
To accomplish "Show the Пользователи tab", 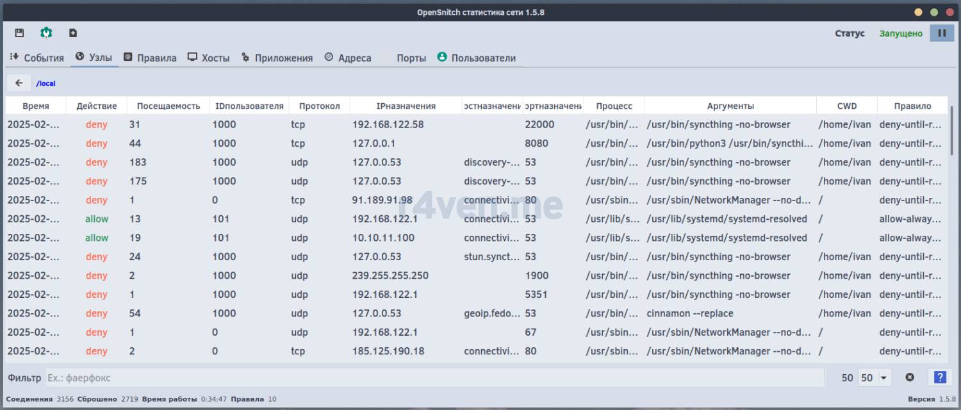I will click(x=477, y=58).
